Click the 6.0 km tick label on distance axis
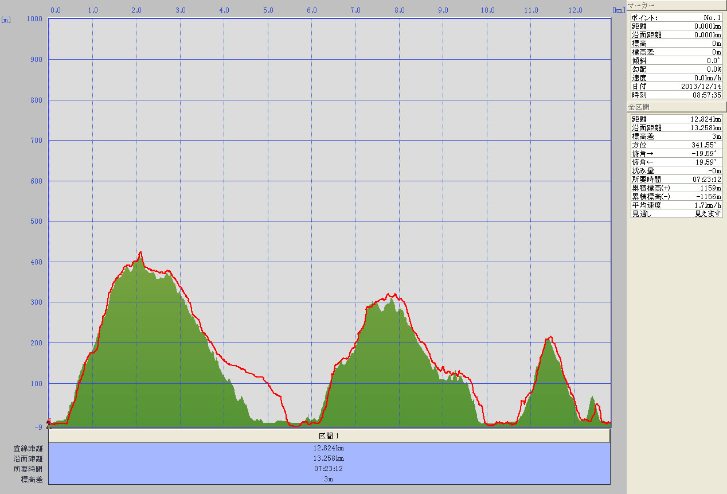Viewport: 727px width, 494px height. pyautogui.click(x=311, y=10)
